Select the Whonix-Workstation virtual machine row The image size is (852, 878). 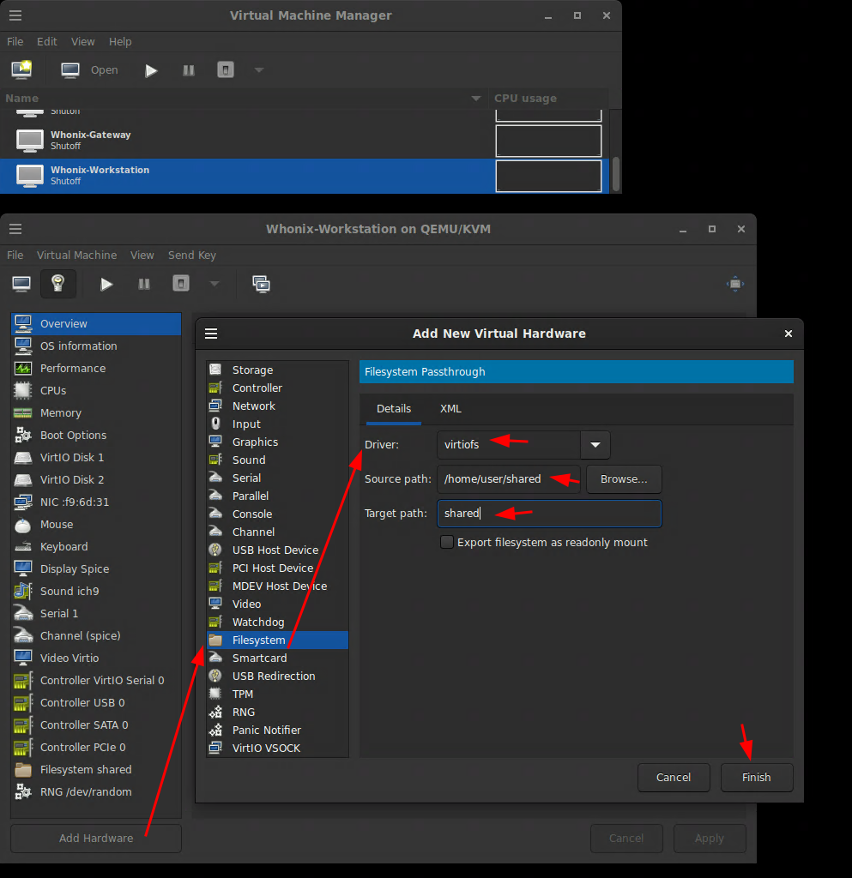point(305,176)
